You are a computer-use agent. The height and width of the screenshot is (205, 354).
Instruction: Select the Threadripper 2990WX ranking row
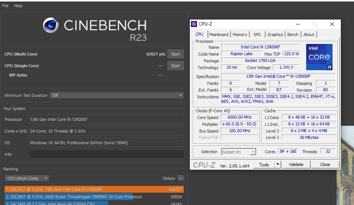[94, 197]
